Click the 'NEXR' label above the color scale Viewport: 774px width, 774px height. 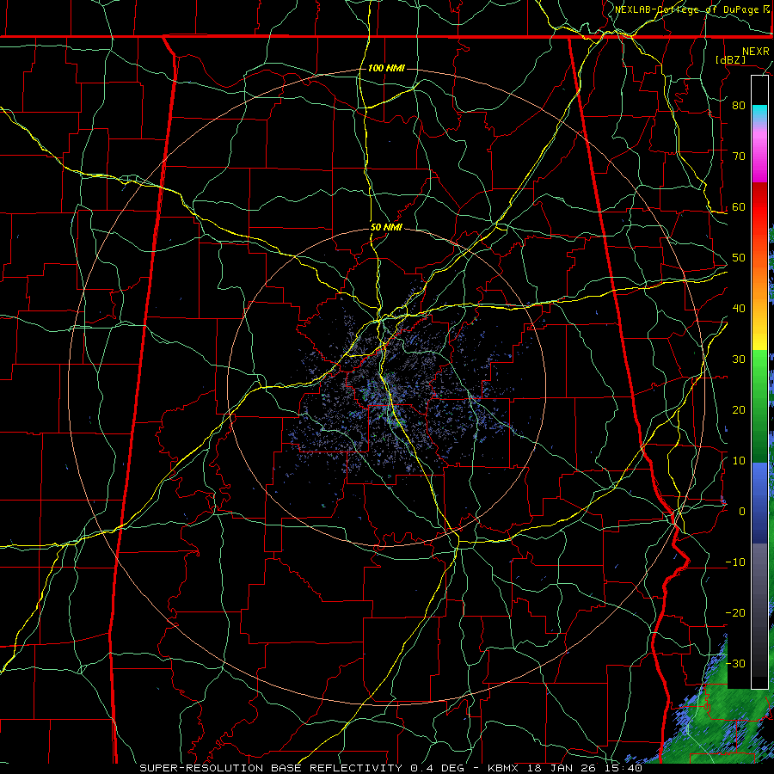tap(755, 52)
